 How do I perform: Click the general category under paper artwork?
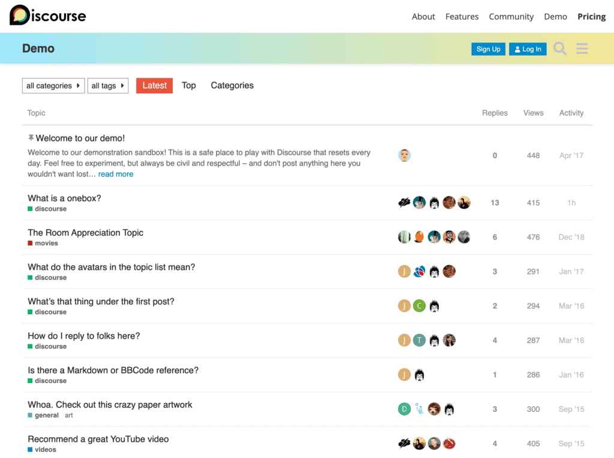pos(43,415)
